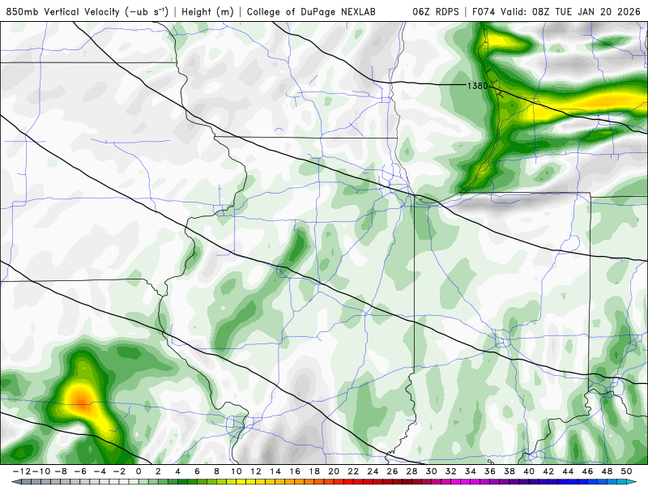Select the "Height (m)" header label
648x486 pixels.
(207, 11)
